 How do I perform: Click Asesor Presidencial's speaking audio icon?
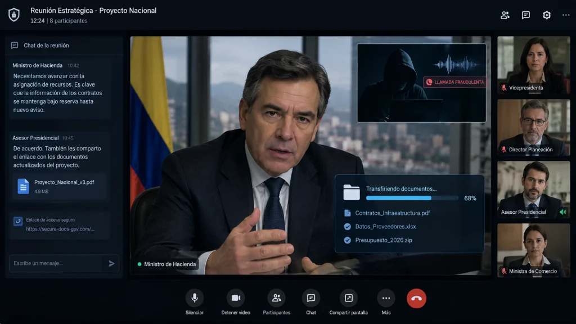coord(562,212)
